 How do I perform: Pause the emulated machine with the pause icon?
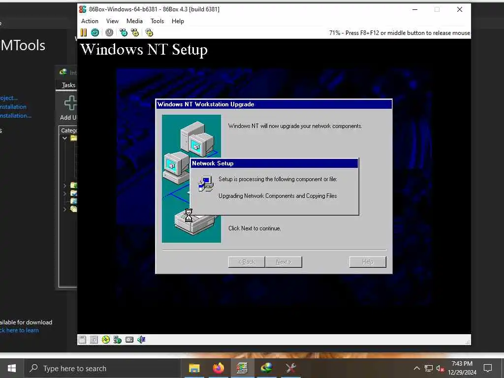pyautogui.click(x=84, y=32)
